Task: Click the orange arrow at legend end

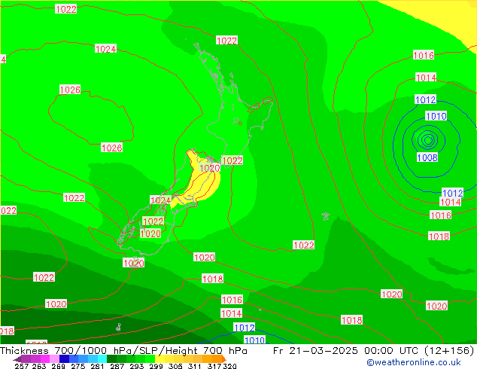Action: click(x=224, y=359)
